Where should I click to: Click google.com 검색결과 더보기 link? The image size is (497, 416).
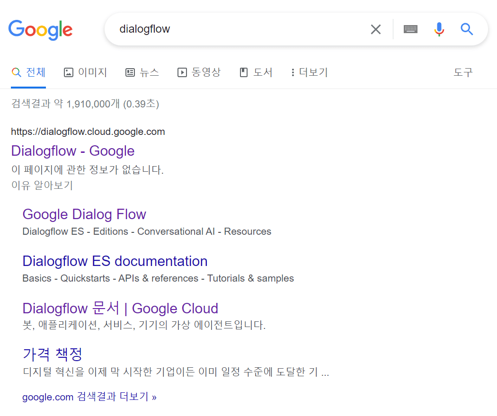89,397
